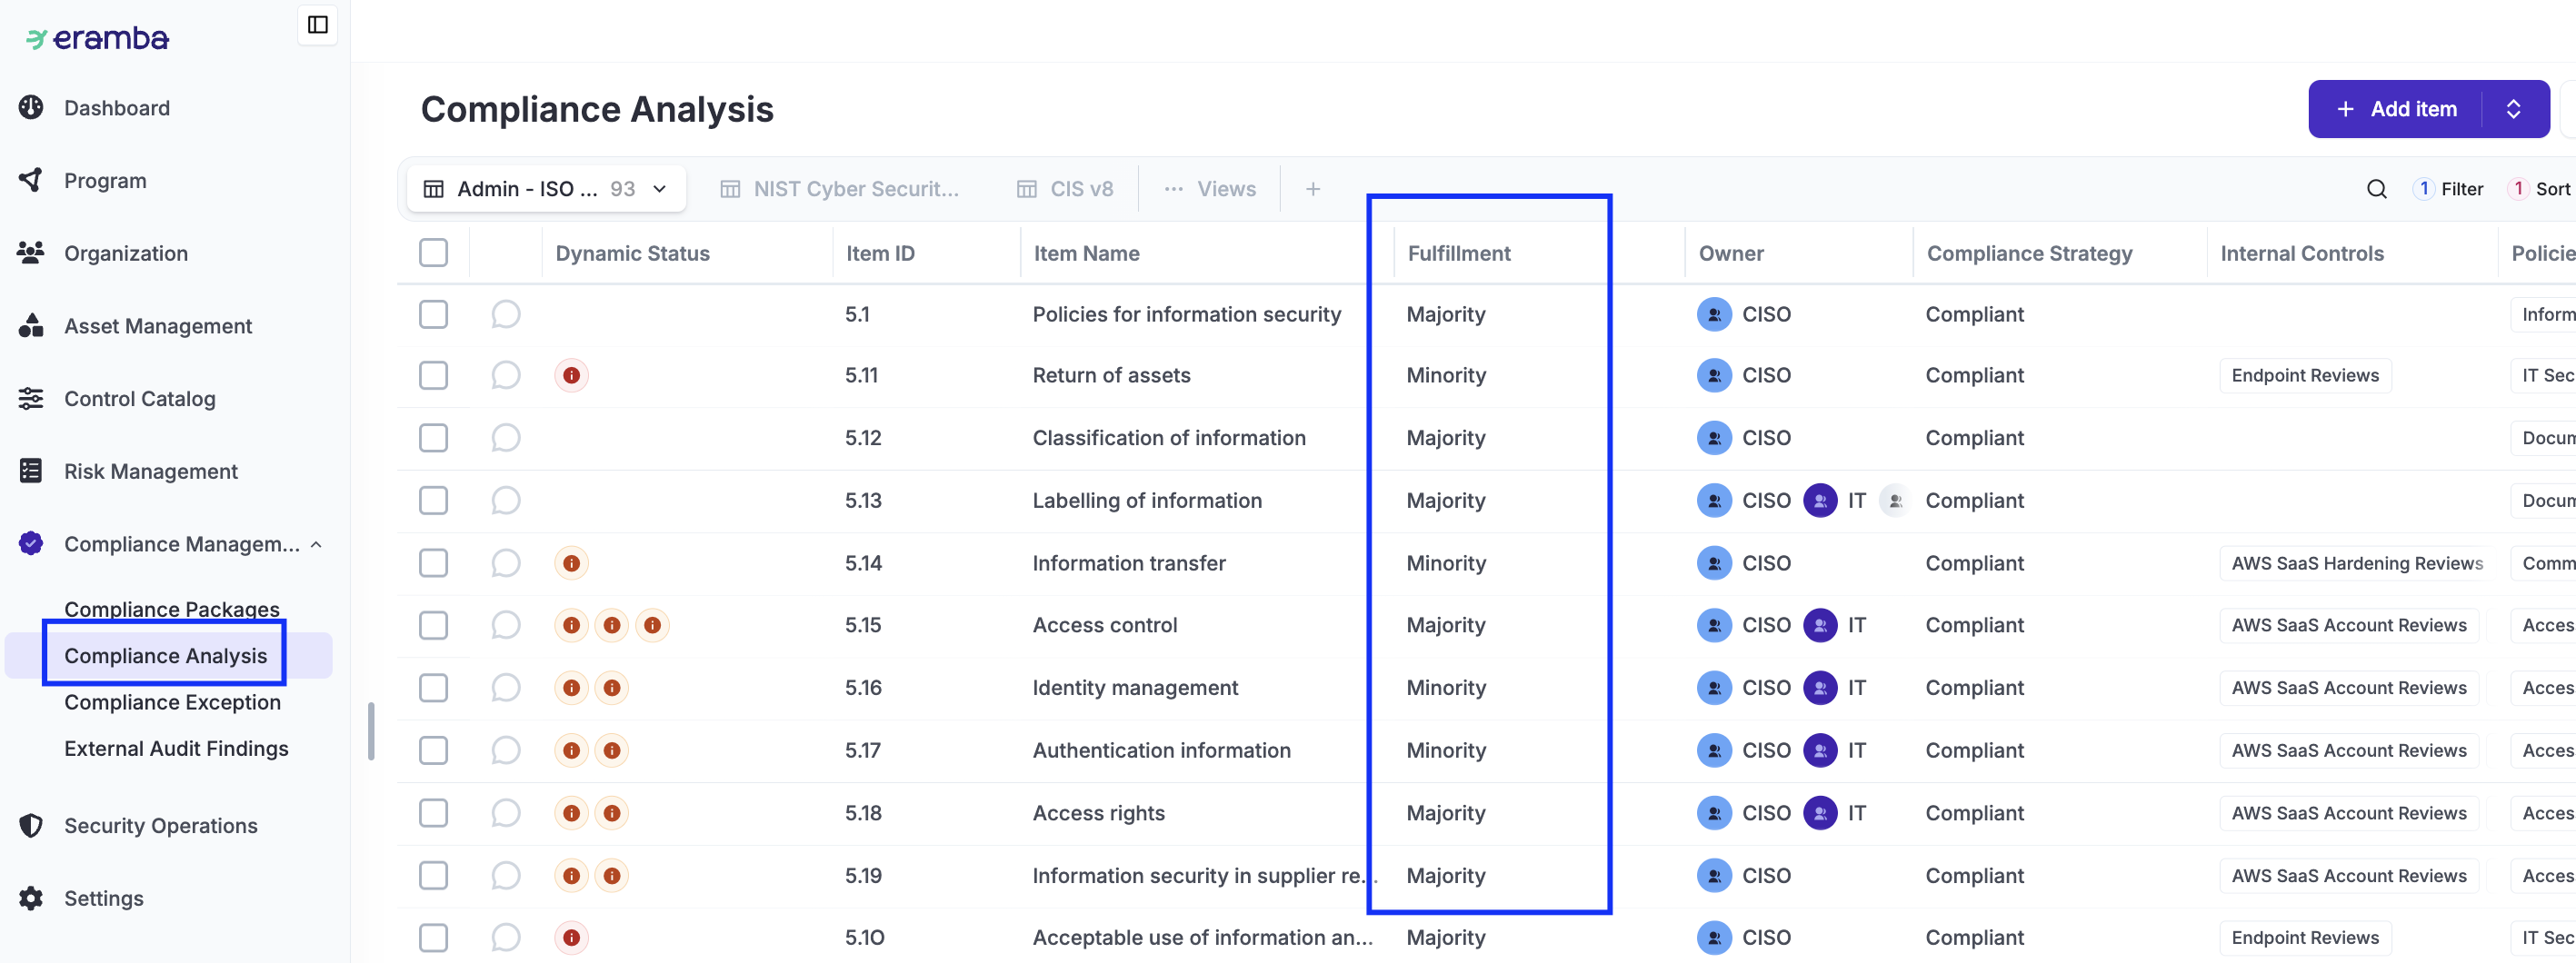2576x963 pixels.
Task: Switch to the NIST Cyber Security view
Action: pyautogui.click(x=840, y=189)
